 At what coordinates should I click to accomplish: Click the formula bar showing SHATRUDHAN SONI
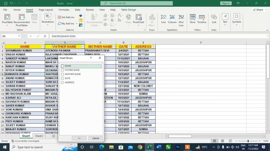point(159,36)
